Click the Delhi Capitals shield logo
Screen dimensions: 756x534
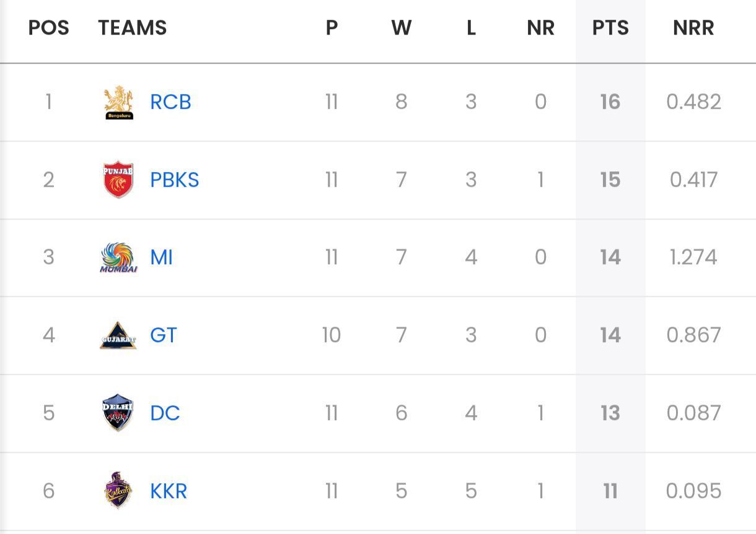click(118, 413)
